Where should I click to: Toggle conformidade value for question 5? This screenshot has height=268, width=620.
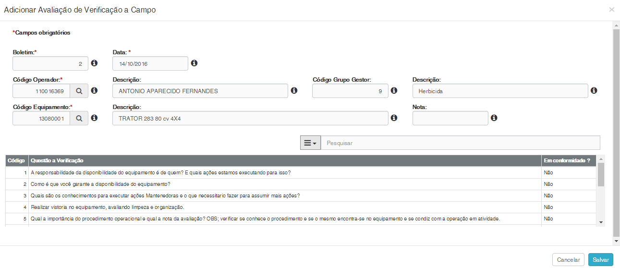[x=548, y=219]
